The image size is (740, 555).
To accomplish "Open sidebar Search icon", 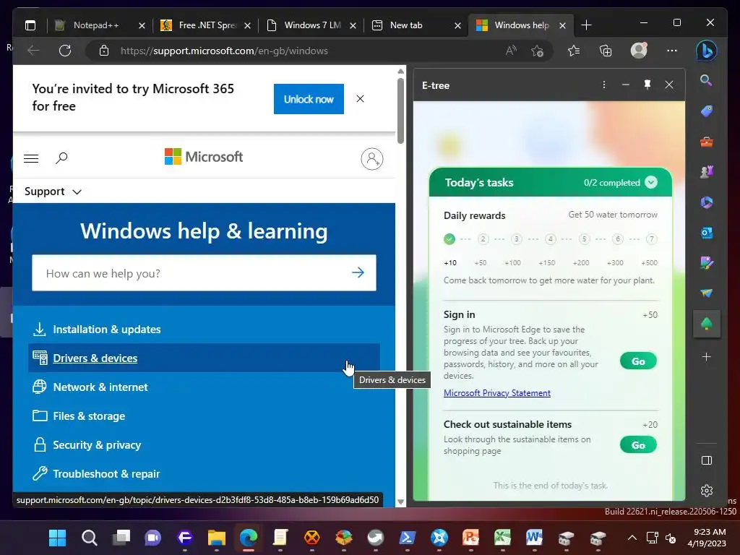I will [706, 80].
